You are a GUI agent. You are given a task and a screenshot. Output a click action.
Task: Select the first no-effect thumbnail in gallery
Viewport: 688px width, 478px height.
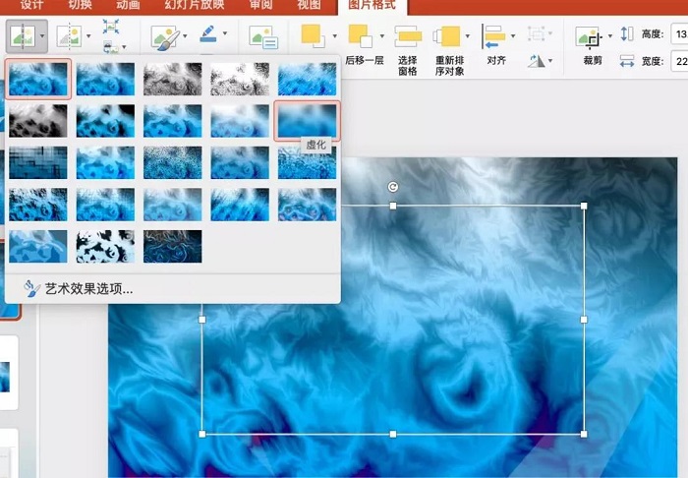(38, 79)
